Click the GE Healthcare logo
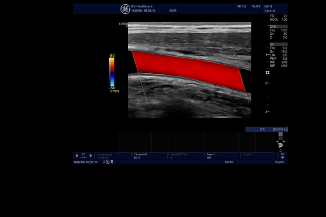This screenshot has width=326, height=217. click(125, 9)
